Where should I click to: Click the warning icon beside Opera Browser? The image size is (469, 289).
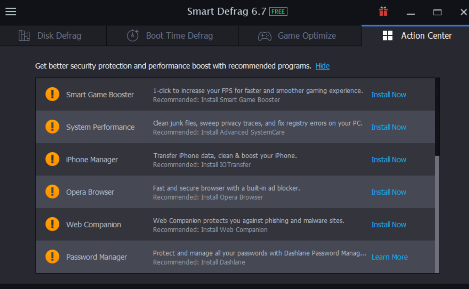(x=52, y=191)
